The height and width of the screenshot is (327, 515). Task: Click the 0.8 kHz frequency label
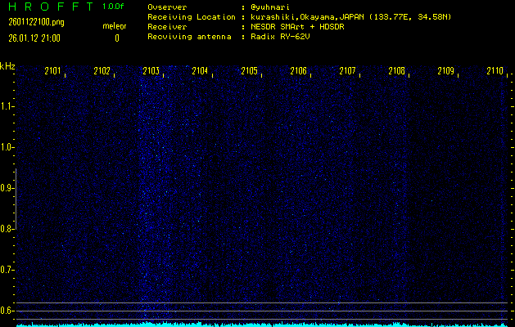click(6, 229)
